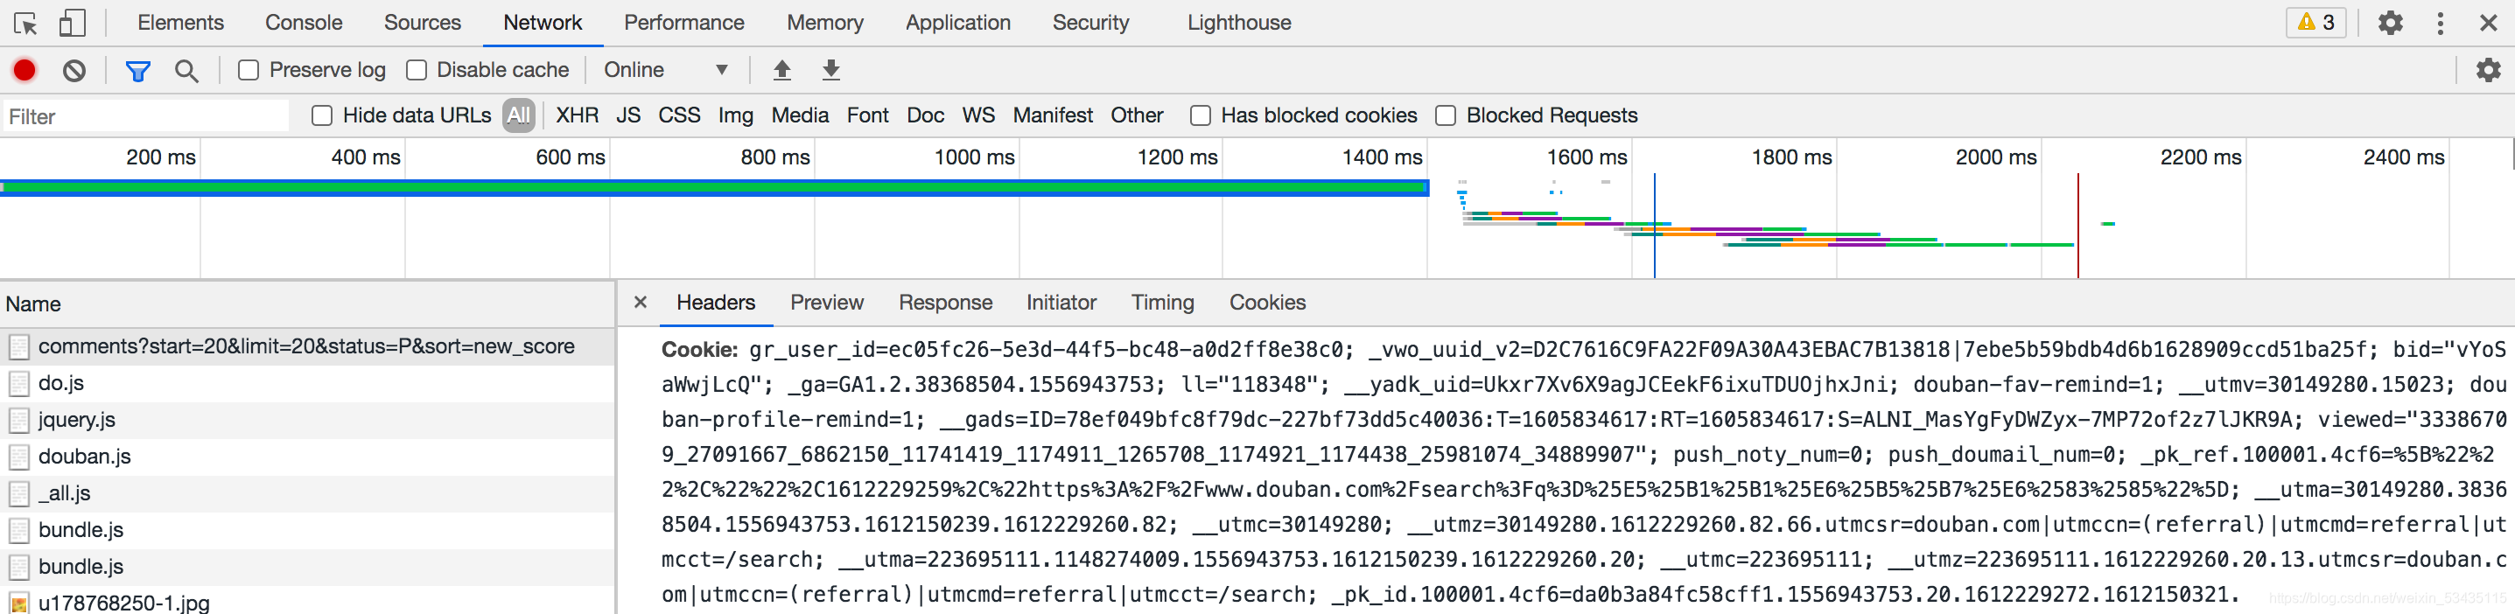Open the Lighthouse panel
Viewport: 2515px width, 614px height.
pos(1239,23)
